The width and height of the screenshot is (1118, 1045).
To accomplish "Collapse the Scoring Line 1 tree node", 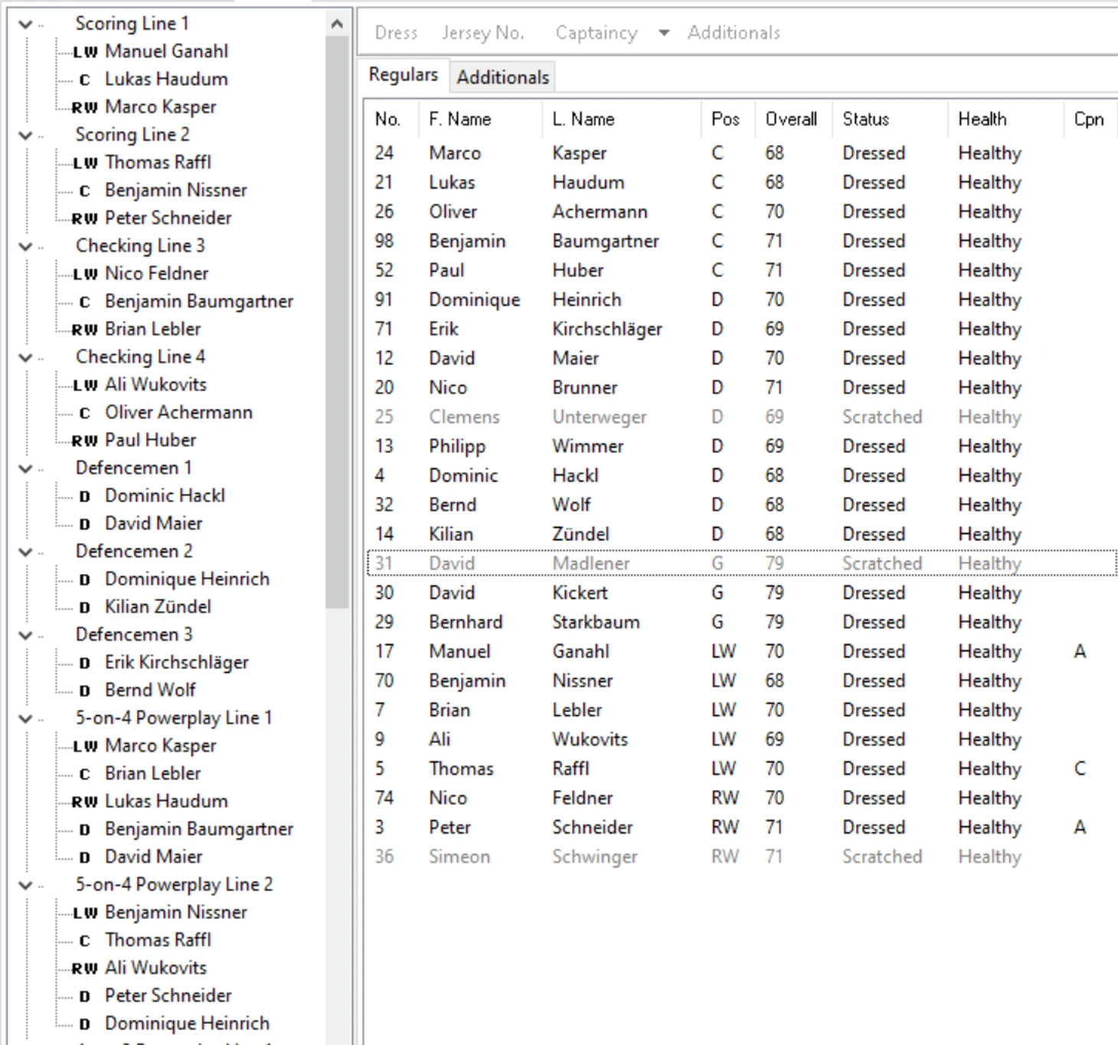I will click(x=25, y=24).
